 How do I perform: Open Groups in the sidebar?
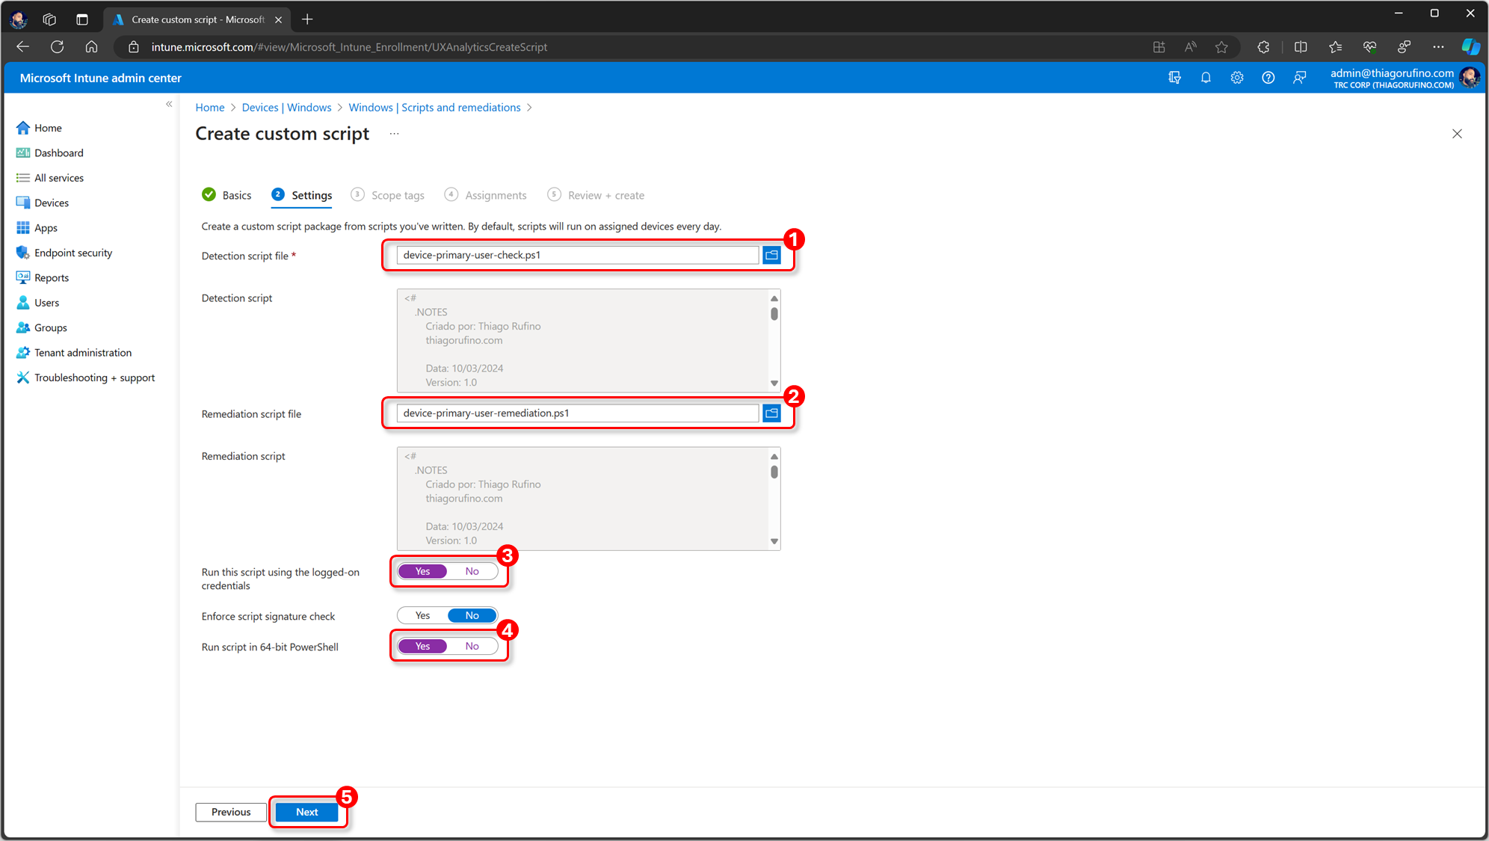click(x=42, y=327)
